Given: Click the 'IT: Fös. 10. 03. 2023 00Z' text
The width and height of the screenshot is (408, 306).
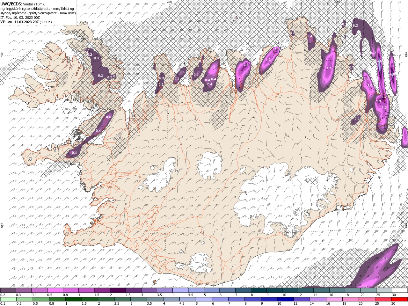Looking at the screenshot, I should click(x=20, y=18).
